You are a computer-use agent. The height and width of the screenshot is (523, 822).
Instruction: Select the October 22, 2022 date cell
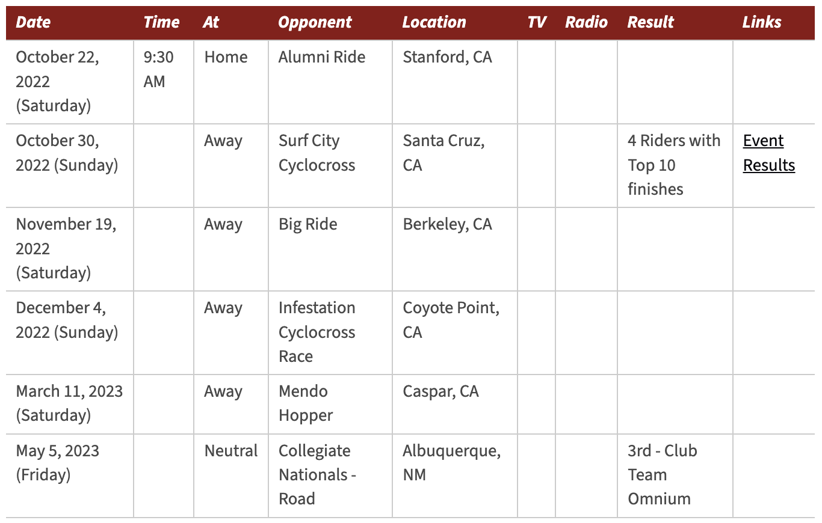(x=70, y=82)
